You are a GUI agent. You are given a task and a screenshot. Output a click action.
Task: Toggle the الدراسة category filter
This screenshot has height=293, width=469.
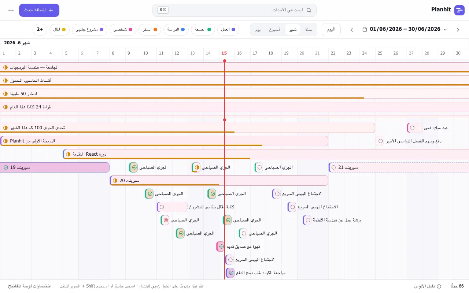coord(176,30)
